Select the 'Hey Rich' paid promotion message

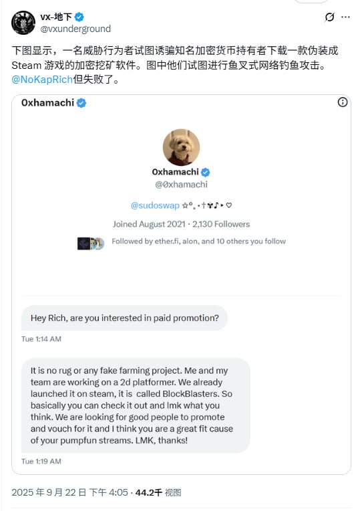pyautogui.click(x=124, y=318)
